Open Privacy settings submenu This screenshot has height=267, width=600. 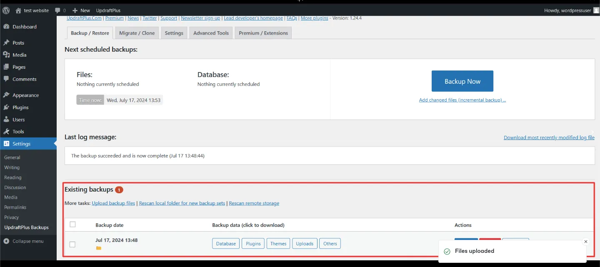11,217
